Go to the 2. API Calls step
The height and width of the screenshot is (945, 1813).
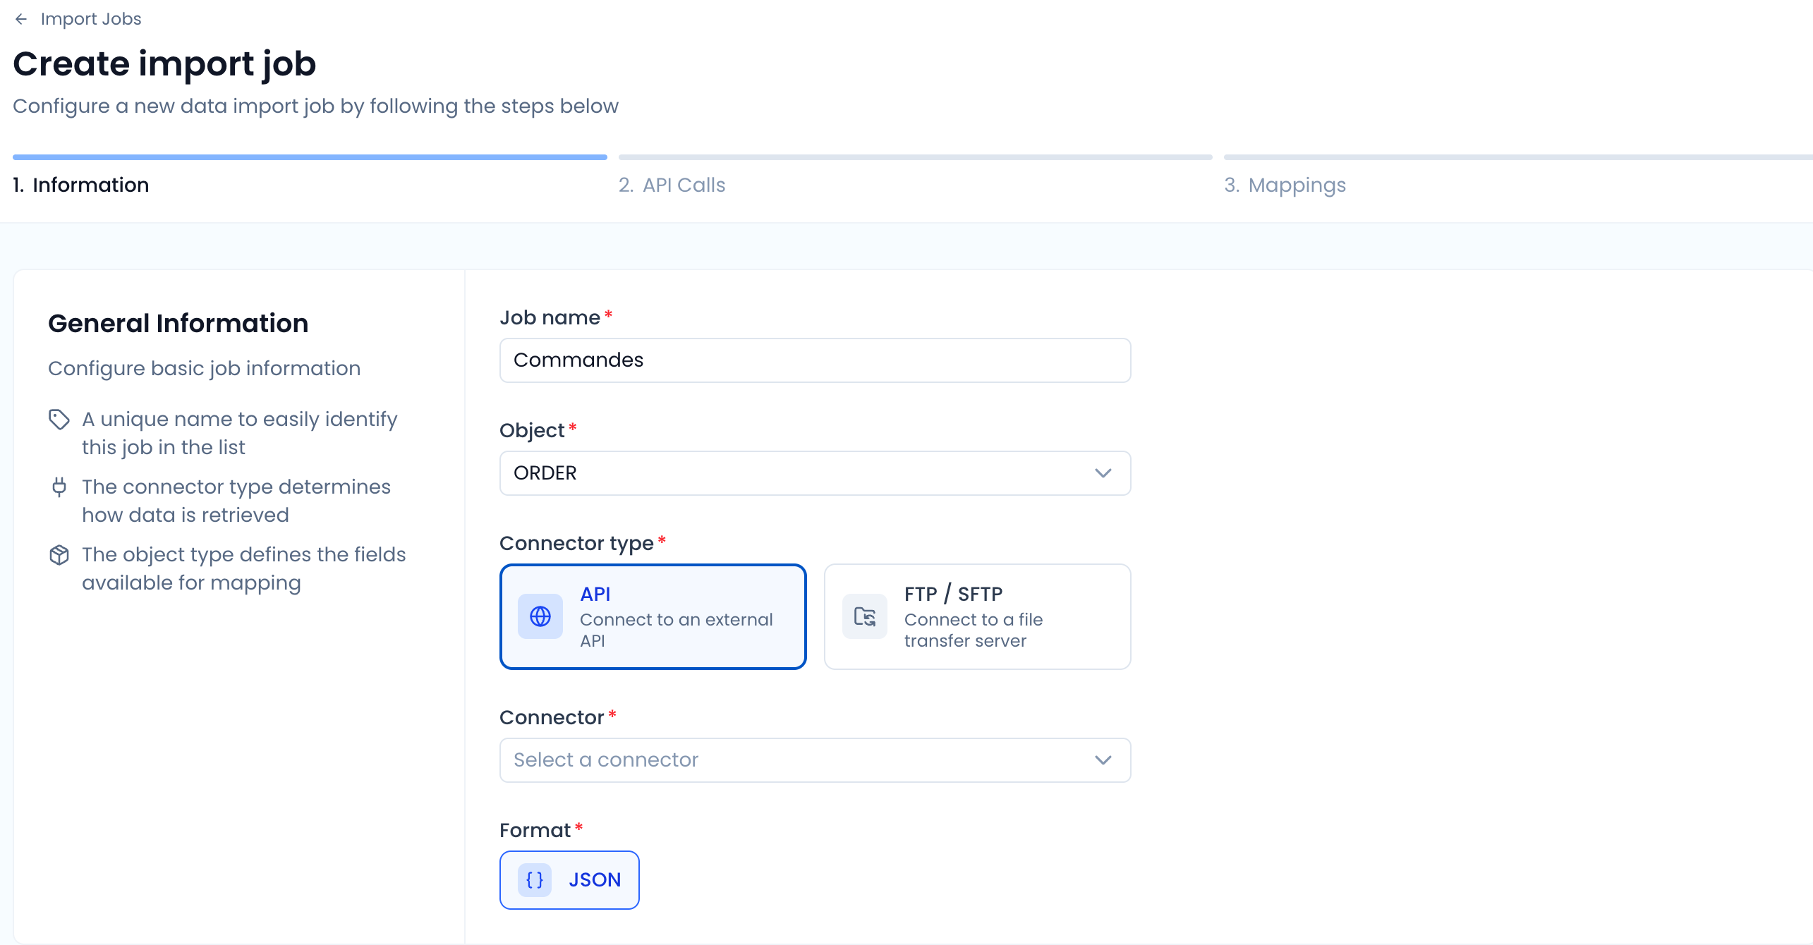[x=672, y=185]
